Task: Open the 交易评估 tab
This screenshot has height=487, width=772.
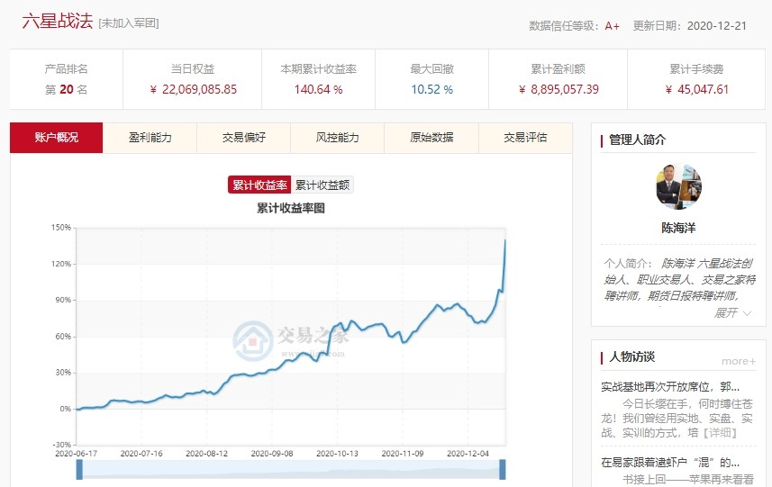Action: [525, 138]
